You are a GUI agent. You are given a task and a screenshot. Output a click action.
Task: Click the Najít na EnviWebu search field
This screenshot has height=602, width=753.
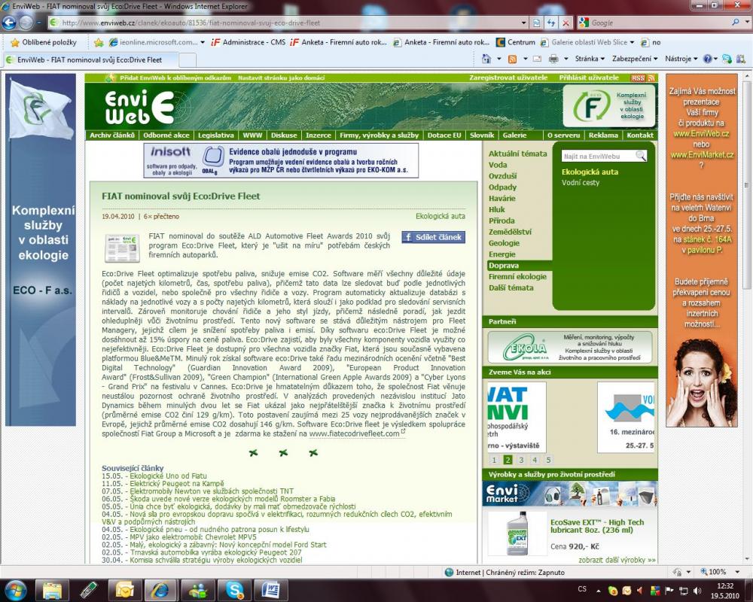599,156
